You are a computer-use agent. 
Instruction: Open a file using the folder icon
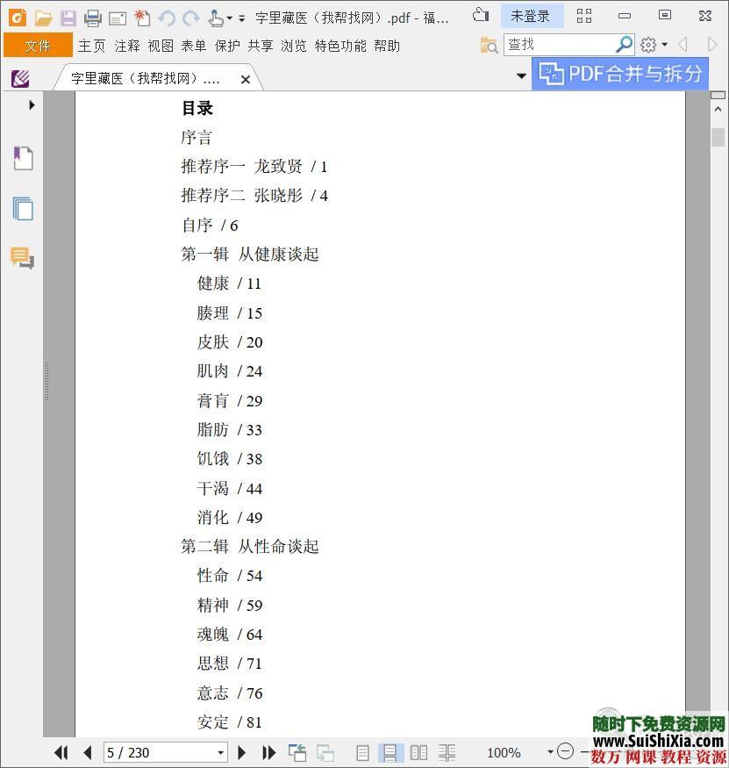point(44,17)
